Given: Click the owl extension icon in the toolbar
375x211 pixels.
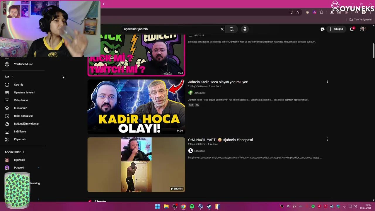Looking at the screenshot, I should point(307,12).
